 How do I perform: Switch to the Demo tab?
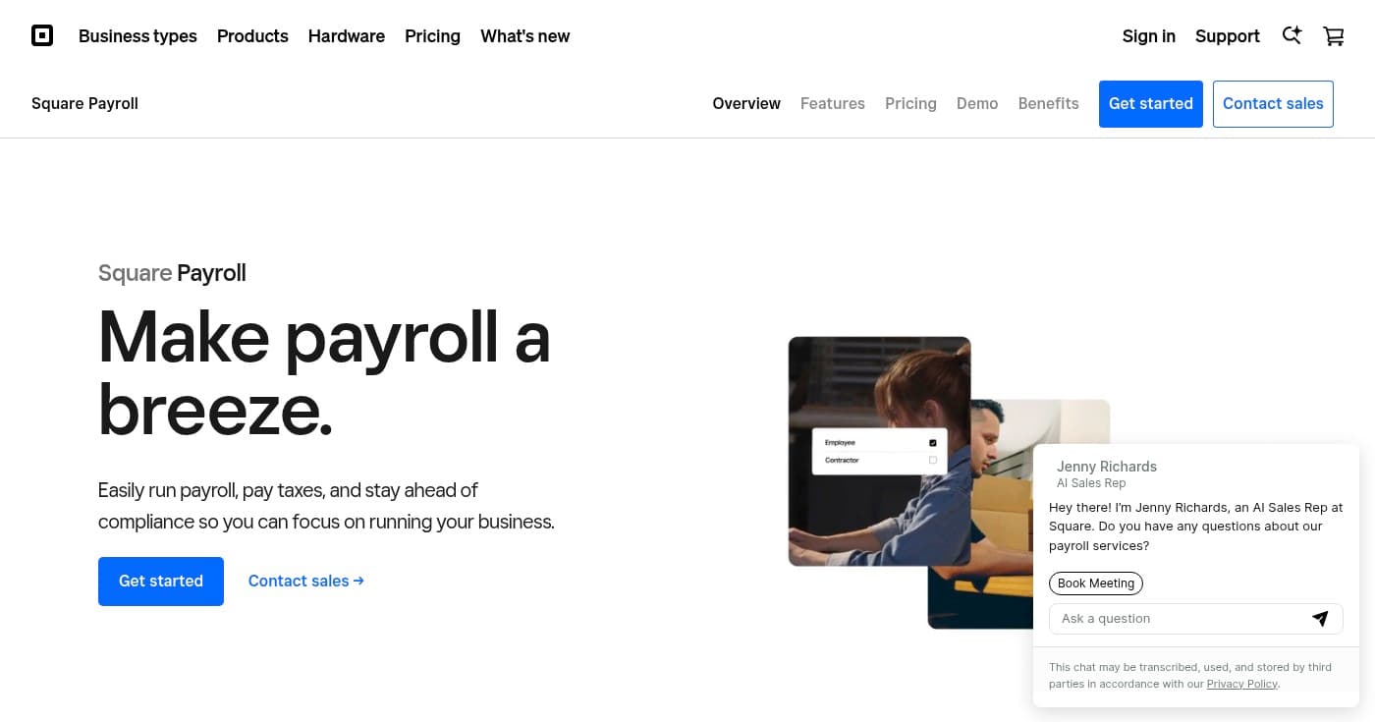pyautogui.click(x=977, y=103)
